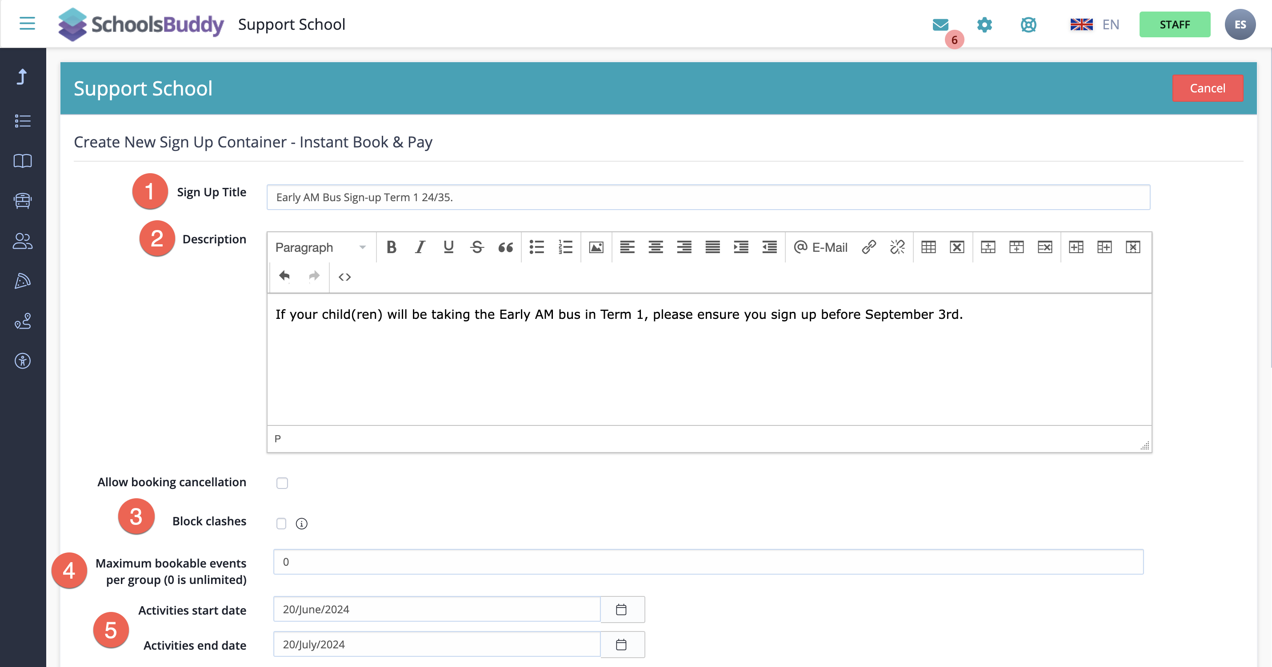Click the delete row icon
Viewport: 1272px width, 667px height.
tap(1045, 248)
